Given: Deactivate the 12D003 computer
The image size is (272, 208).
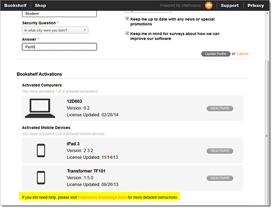Looking at the screenshot, I should 220,108.
